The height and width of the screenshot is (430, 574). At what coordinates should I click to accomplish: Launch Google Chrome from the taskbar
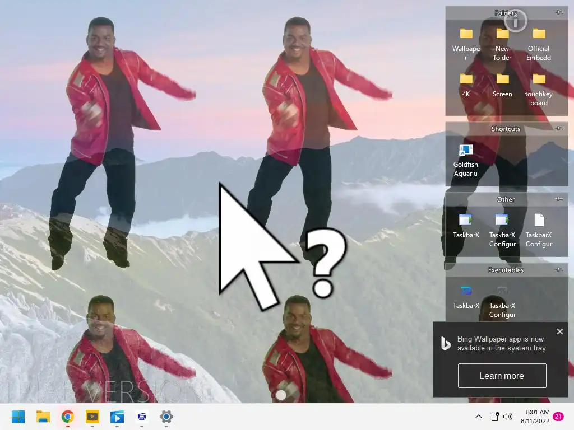(x=67, y=417)
